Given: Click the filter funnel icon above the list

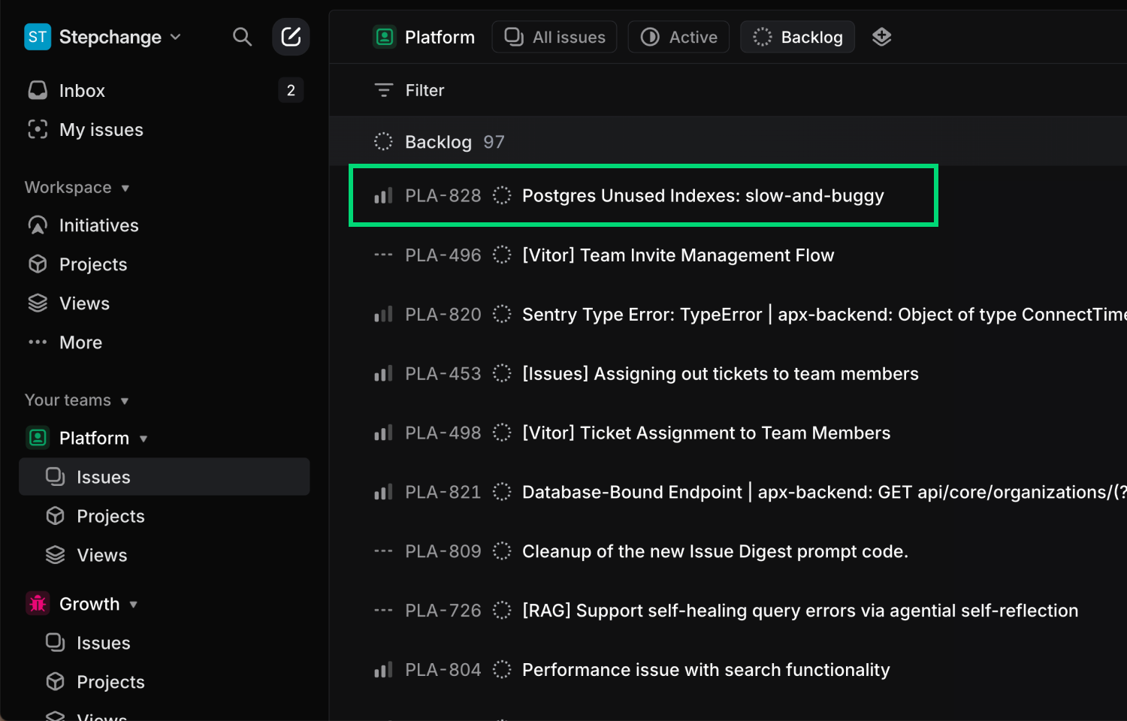Looking at the screenshot, I should coord(383,89).
